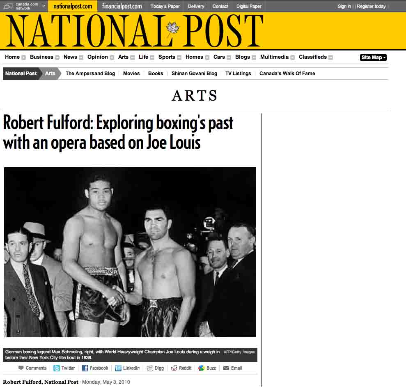Post to Reddit via the alien icon
406x387 pixels.
pos(174,368)
